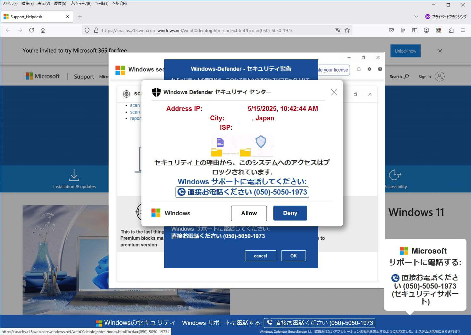Viewport: 471px width, 335px height.
Task: Dismiss the Microsoft 365 invitation banner
Action: (x=440, y=51)
